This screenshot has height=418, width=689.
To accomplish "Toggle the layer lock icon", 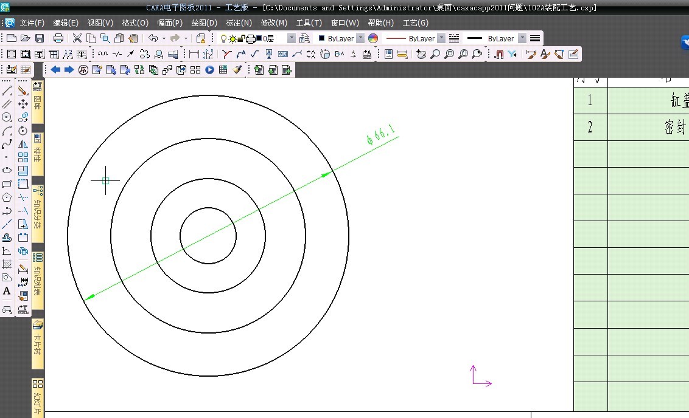I will click(241, 38).
